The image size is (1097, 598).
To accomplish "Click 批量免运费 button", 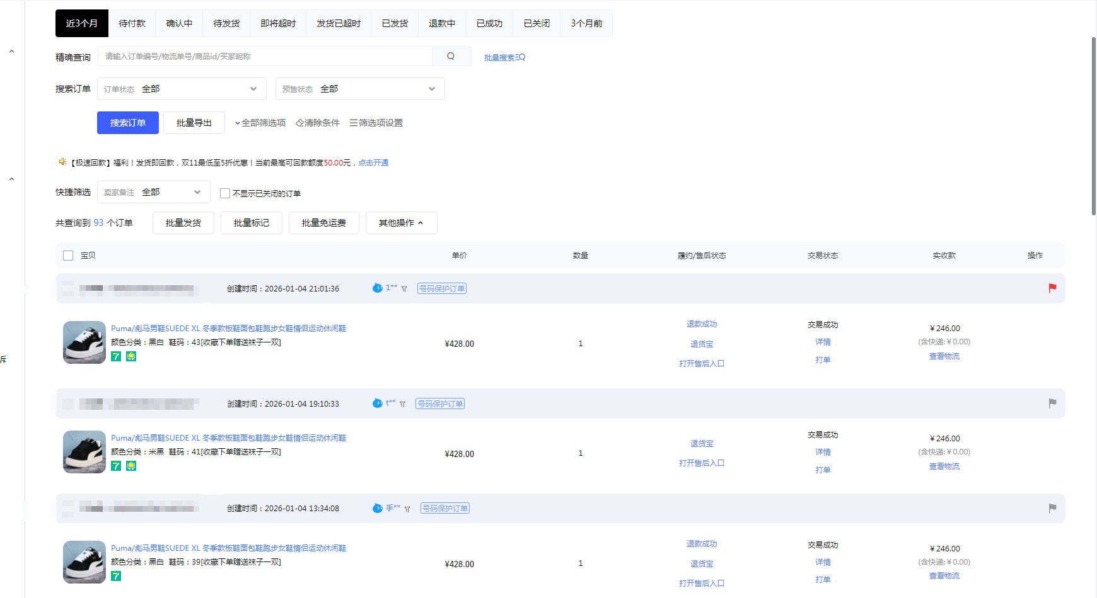I will 324,223.
